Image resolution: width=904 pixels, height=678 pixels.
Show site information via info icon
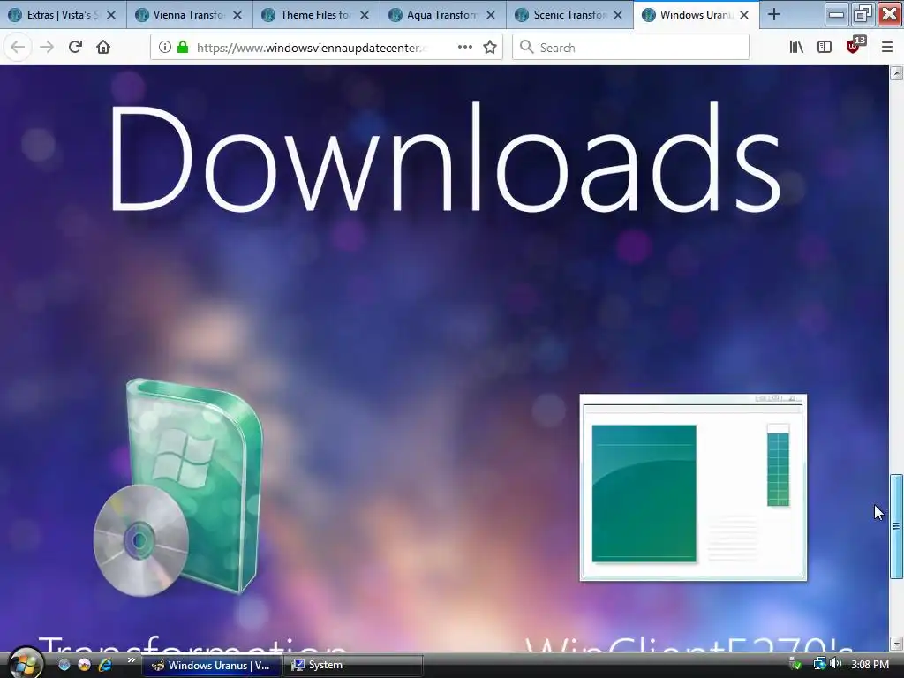165,48
